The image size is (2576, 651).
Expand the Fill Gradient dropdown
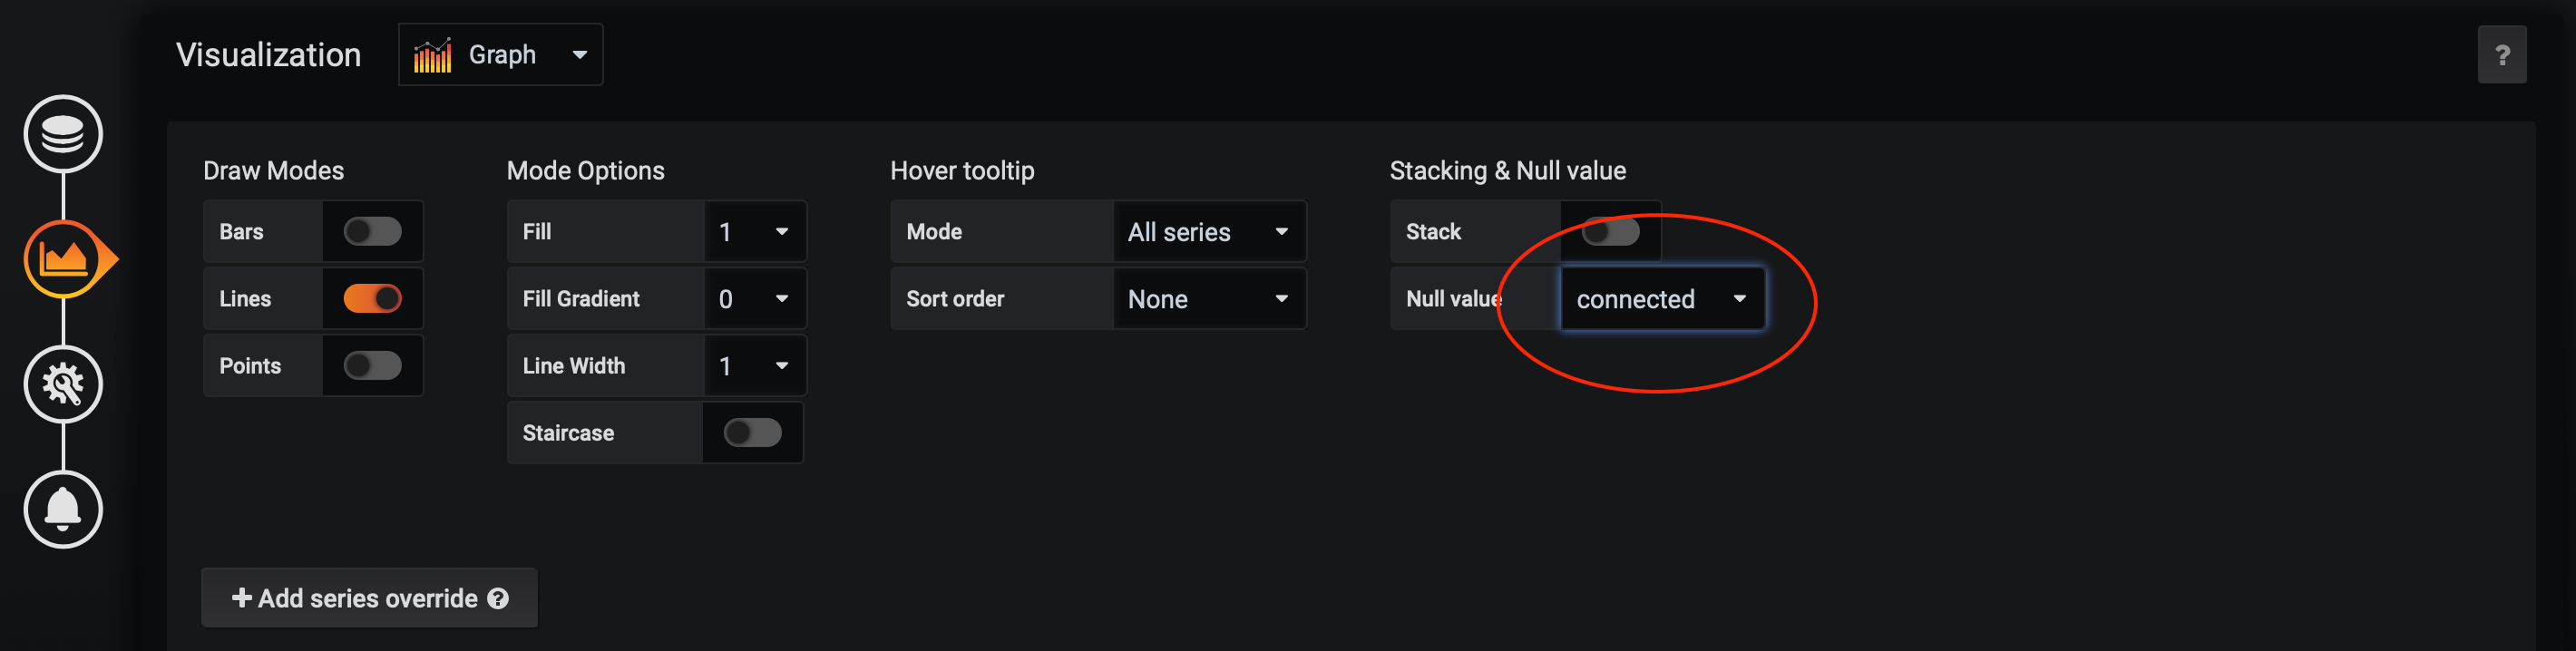[754, 299]
